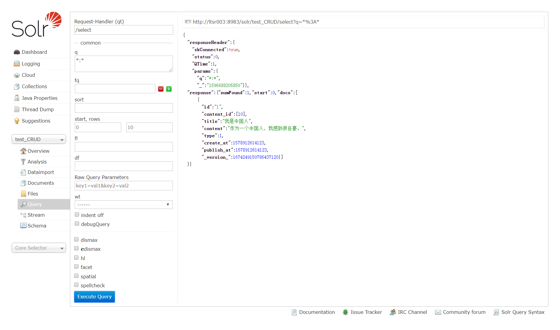The width and height of the screenshot is (560, 330).
Task: Click the df default field input
Action: point(124,166)
